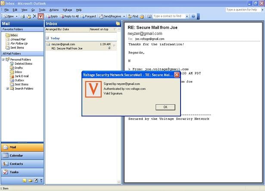Click the Folder List icon in navigation bar

tap(30, 181)
